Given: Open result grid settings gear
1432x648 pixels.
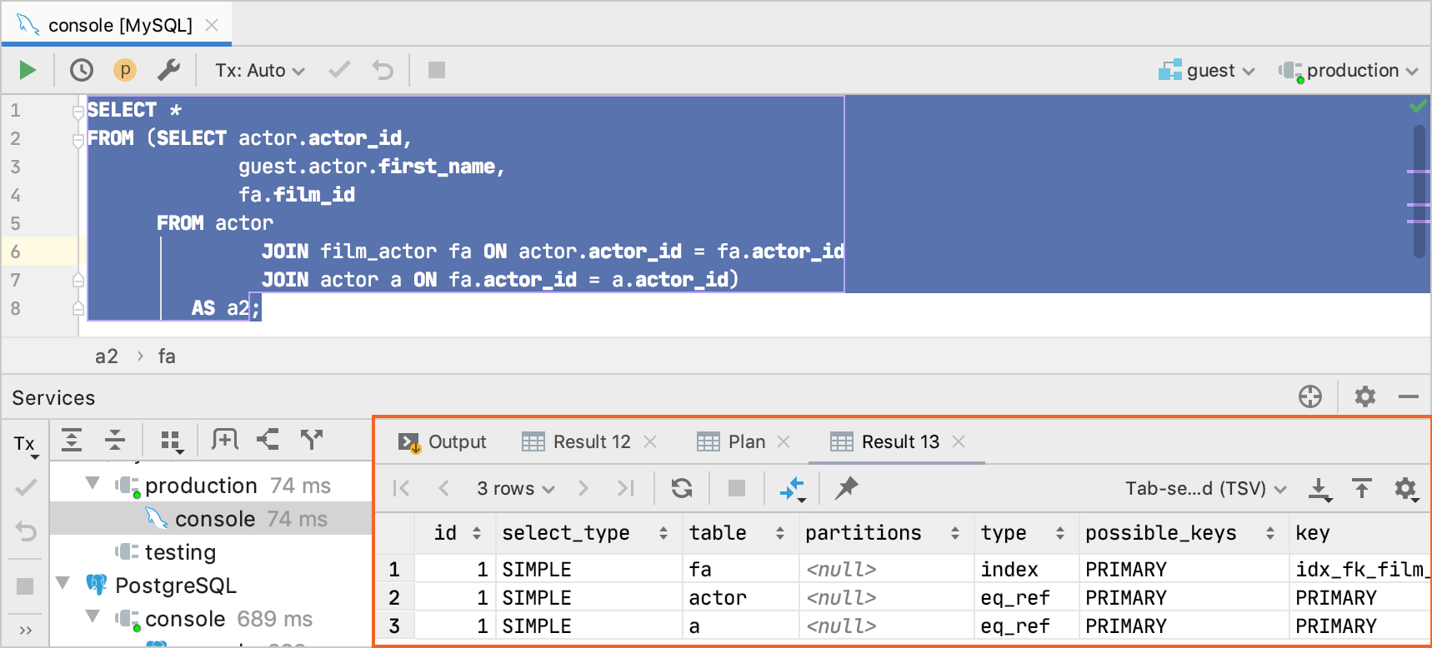Looking at the screenshot, I should (x=1406, y=489).
